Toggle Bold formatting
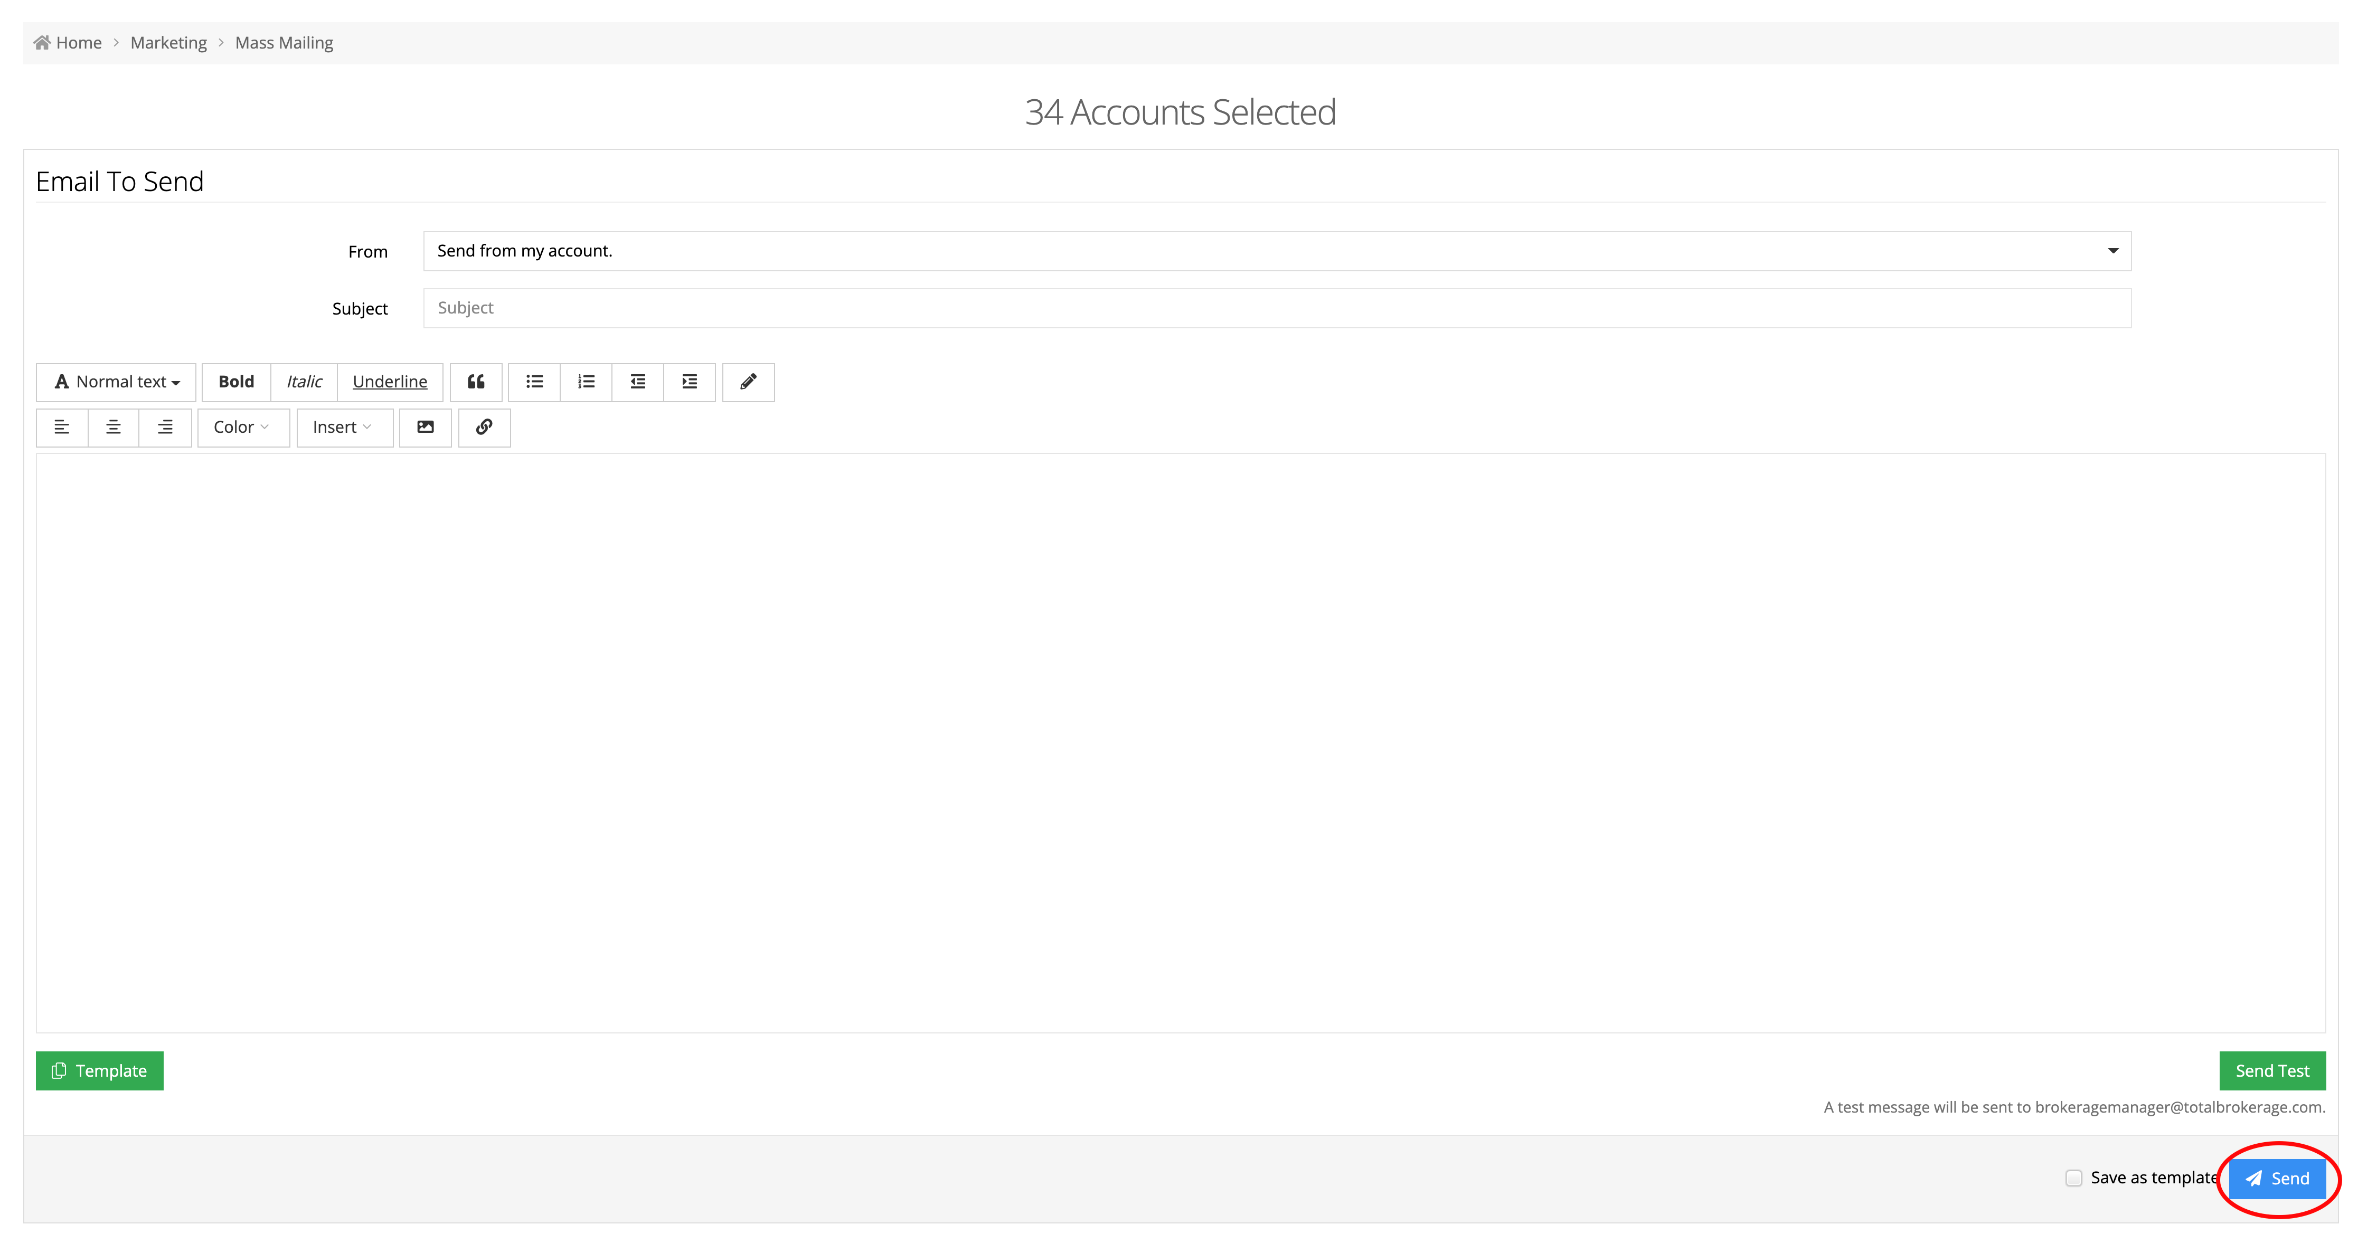This screenshot has width=2358, height=1234. point(236,382)
